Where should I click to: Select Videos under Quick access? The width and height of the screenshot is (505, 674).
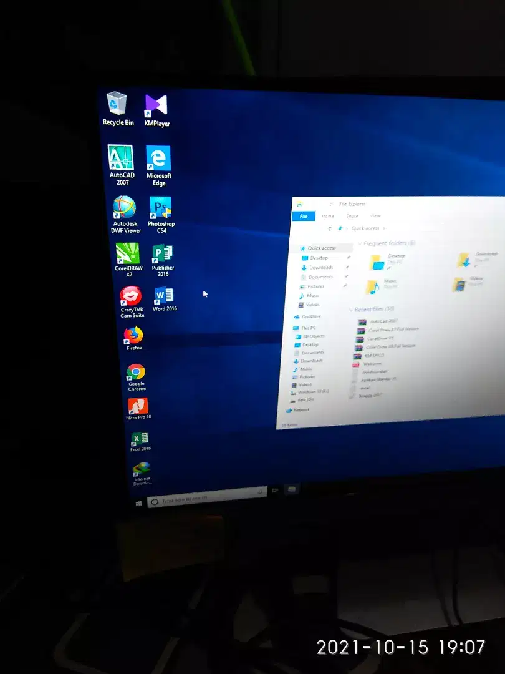(312, 305)
